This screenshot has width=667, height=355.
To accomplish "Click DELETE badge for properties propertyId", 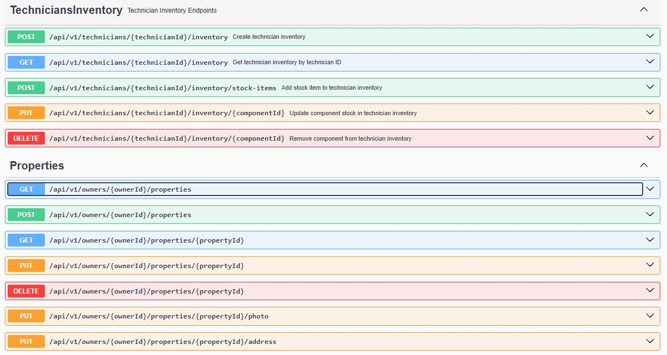I will tap(26, 291).
